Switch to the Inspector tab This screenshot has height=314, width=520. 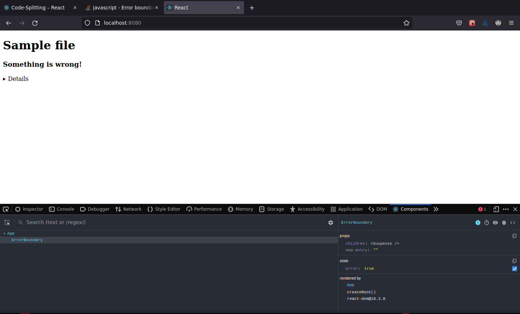click(x=29, y=209)
